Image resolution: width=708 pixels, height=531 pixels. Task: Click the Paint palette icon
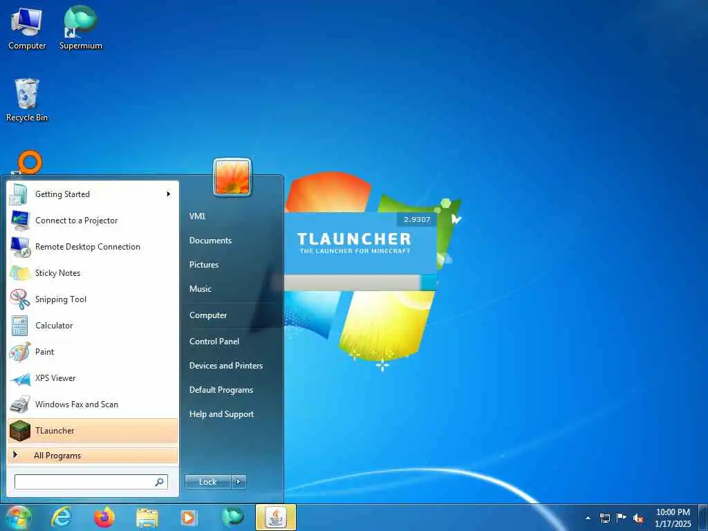pyautogui.click(x=20, y=352)
